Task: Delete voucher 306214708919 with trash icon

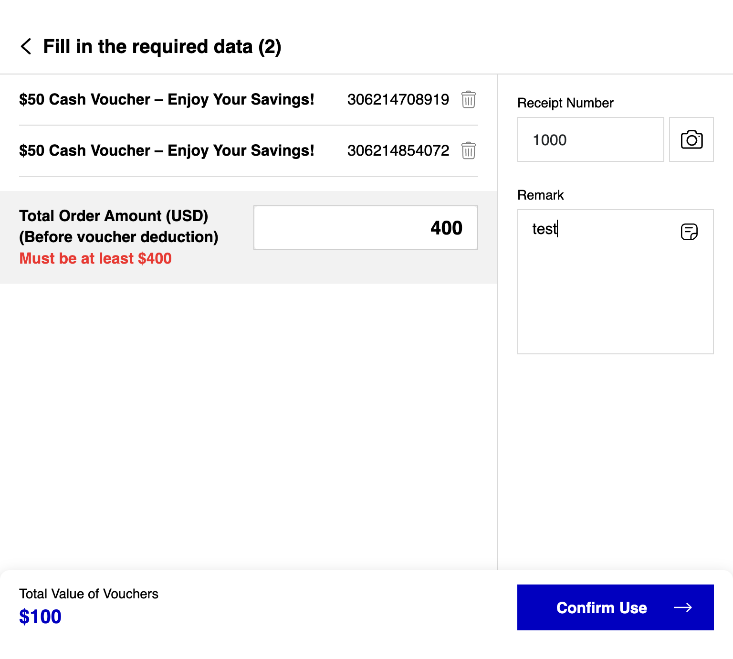Action: pos(469,99)
